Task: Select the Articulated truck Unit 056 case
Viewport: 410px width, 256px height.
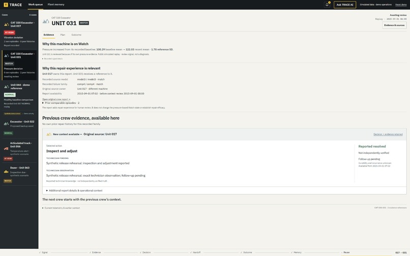Action: click(19, 151)
